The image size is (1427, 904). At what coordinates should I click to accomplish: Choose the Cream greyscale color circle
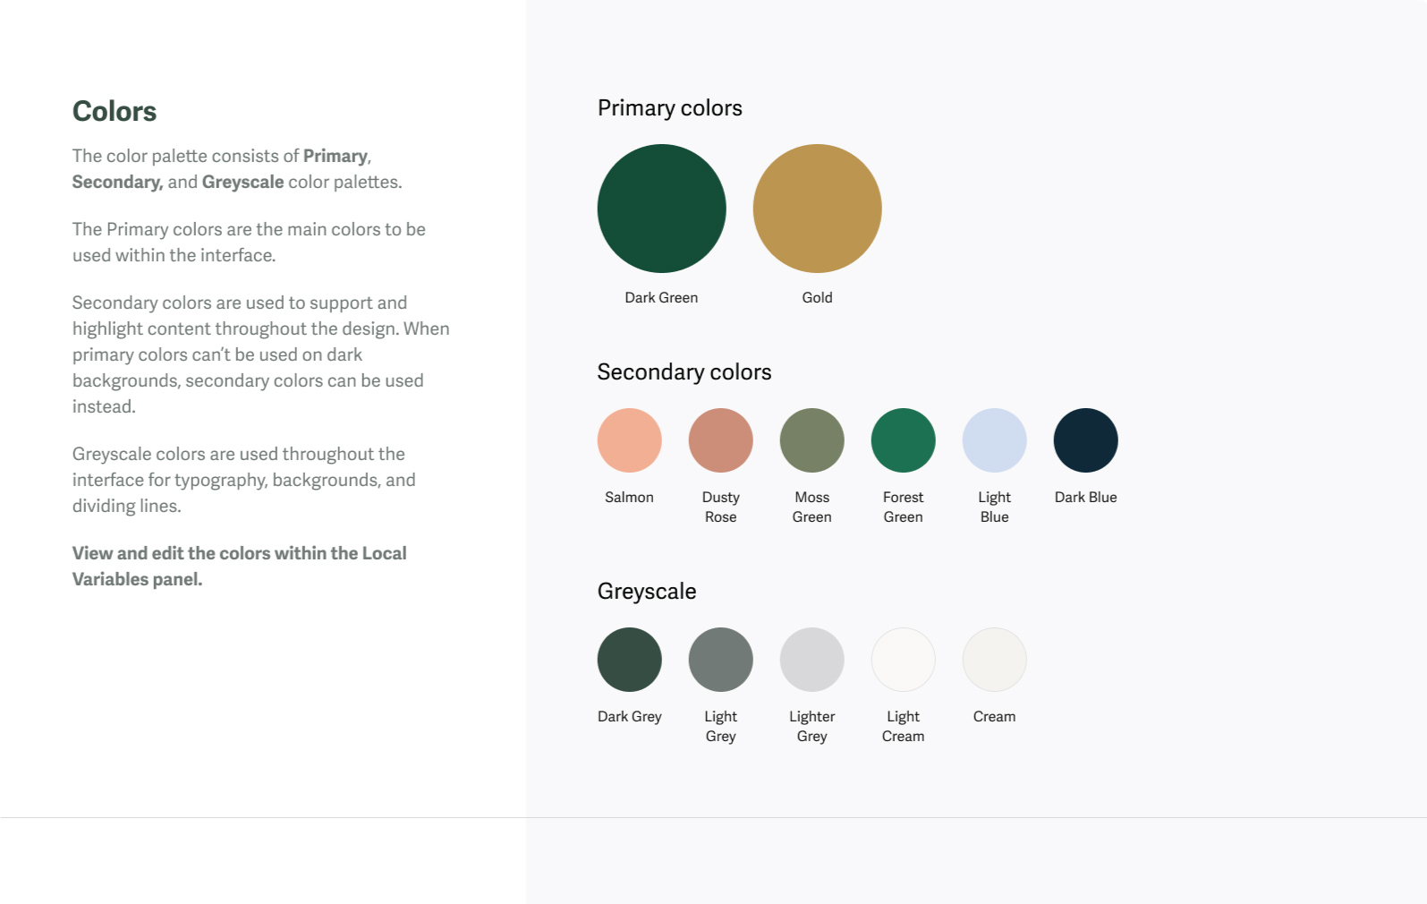coord(995,660)
